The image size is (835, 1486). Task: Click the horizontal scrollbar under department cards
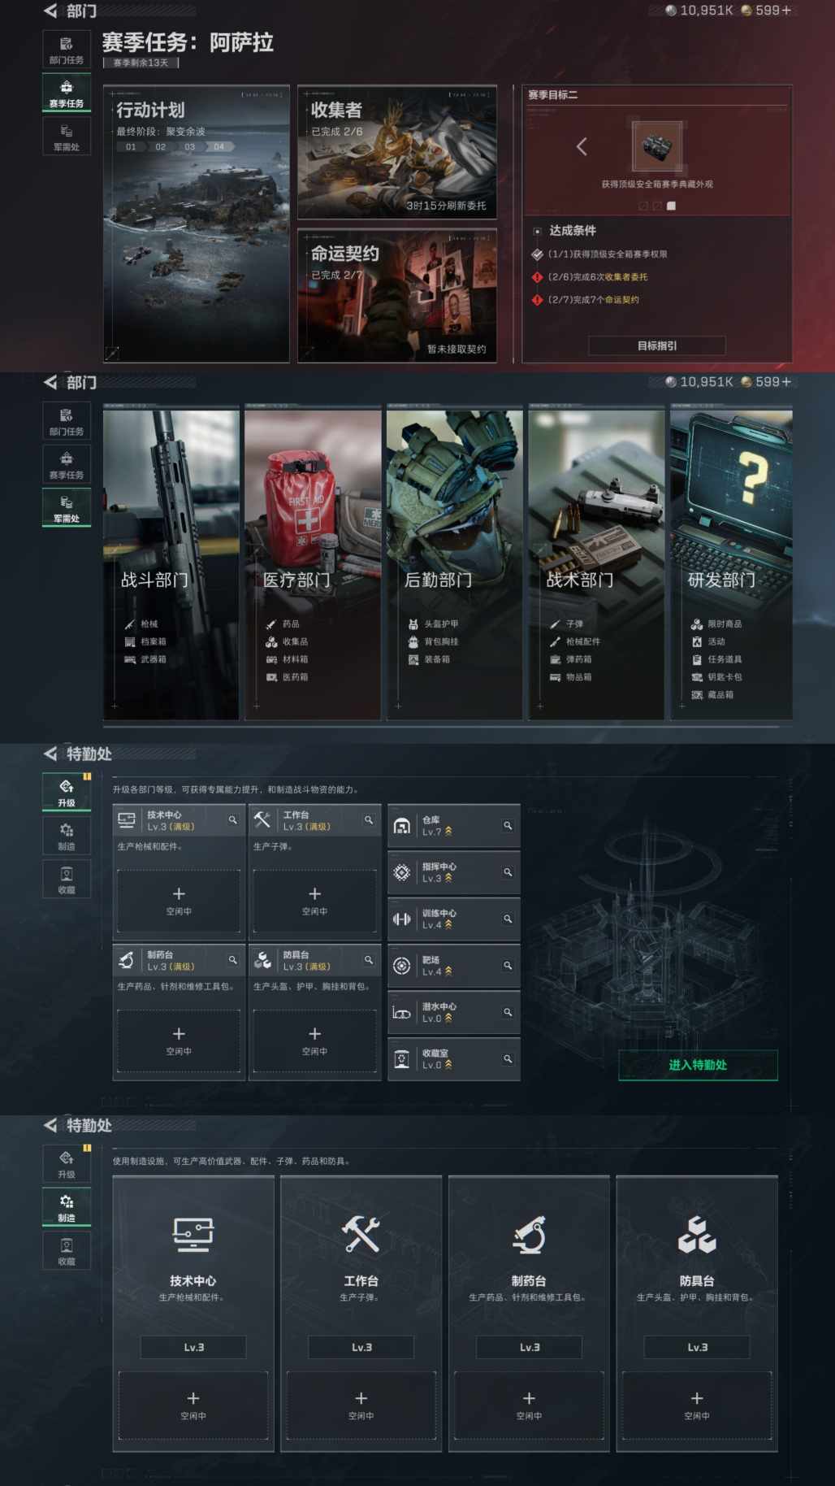pyautogui.click(x=441, y=727)
